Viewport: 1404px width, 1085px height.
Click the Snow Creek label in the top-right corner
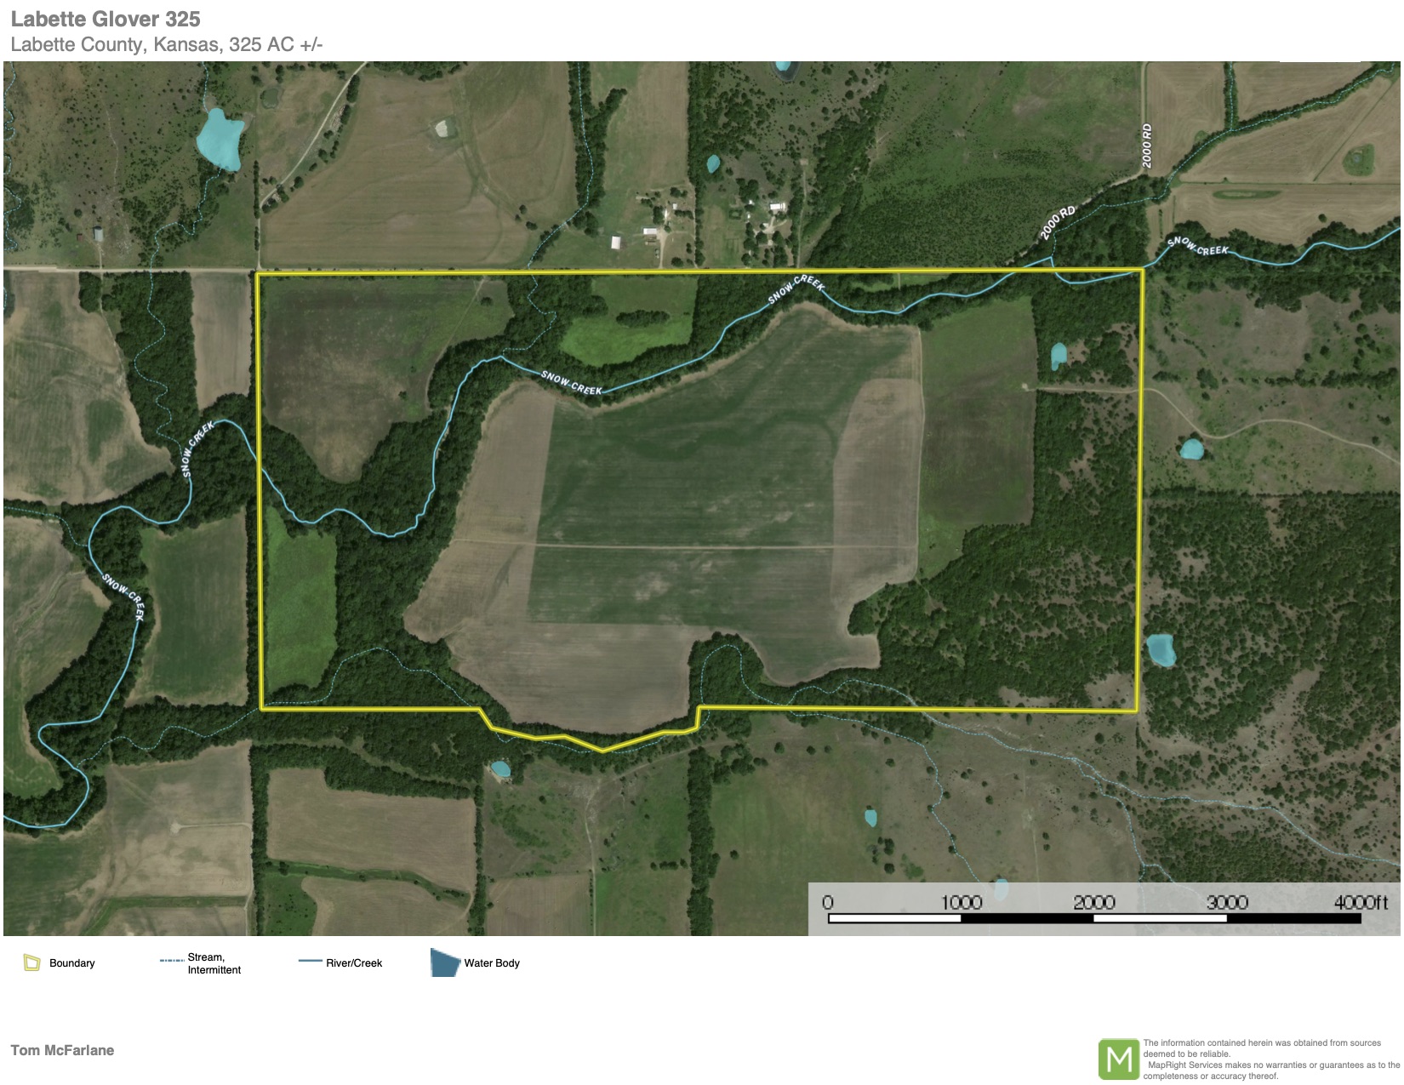pos(1197,247)
